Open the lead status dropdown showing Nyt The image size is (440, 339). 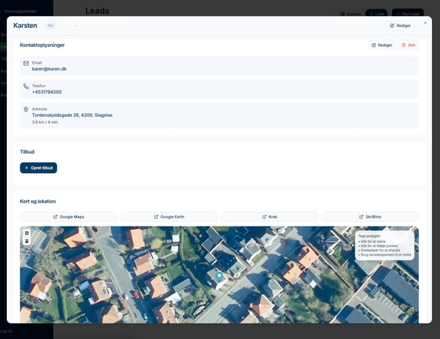(x=62, y=26)
